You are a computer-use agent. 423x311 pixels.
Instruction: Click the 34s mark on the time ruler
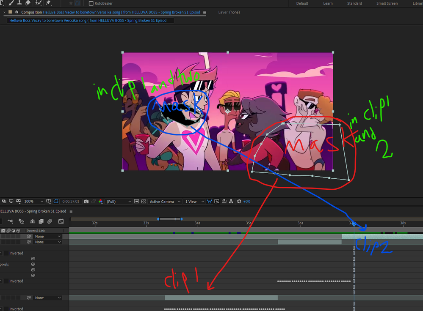(x=197, y=223)
